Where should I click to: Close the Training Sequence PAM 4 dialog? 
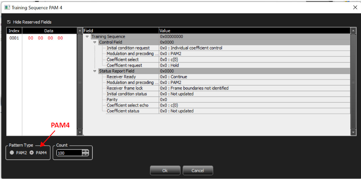point(355,7)
